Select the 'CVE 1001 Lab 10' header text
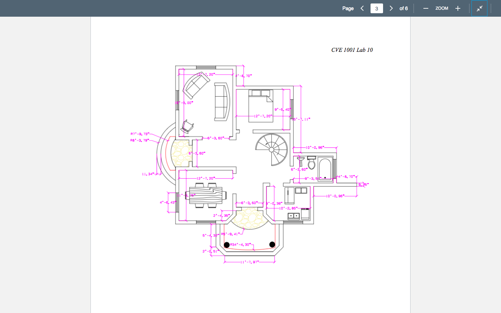This screenshot has width=501, height=313. coord(352,50)
